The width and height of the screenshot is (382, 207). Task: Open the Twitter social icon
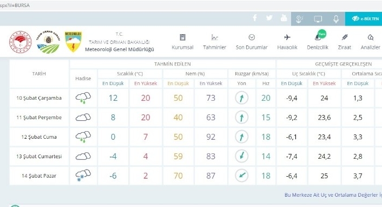(x=269, y=18)
